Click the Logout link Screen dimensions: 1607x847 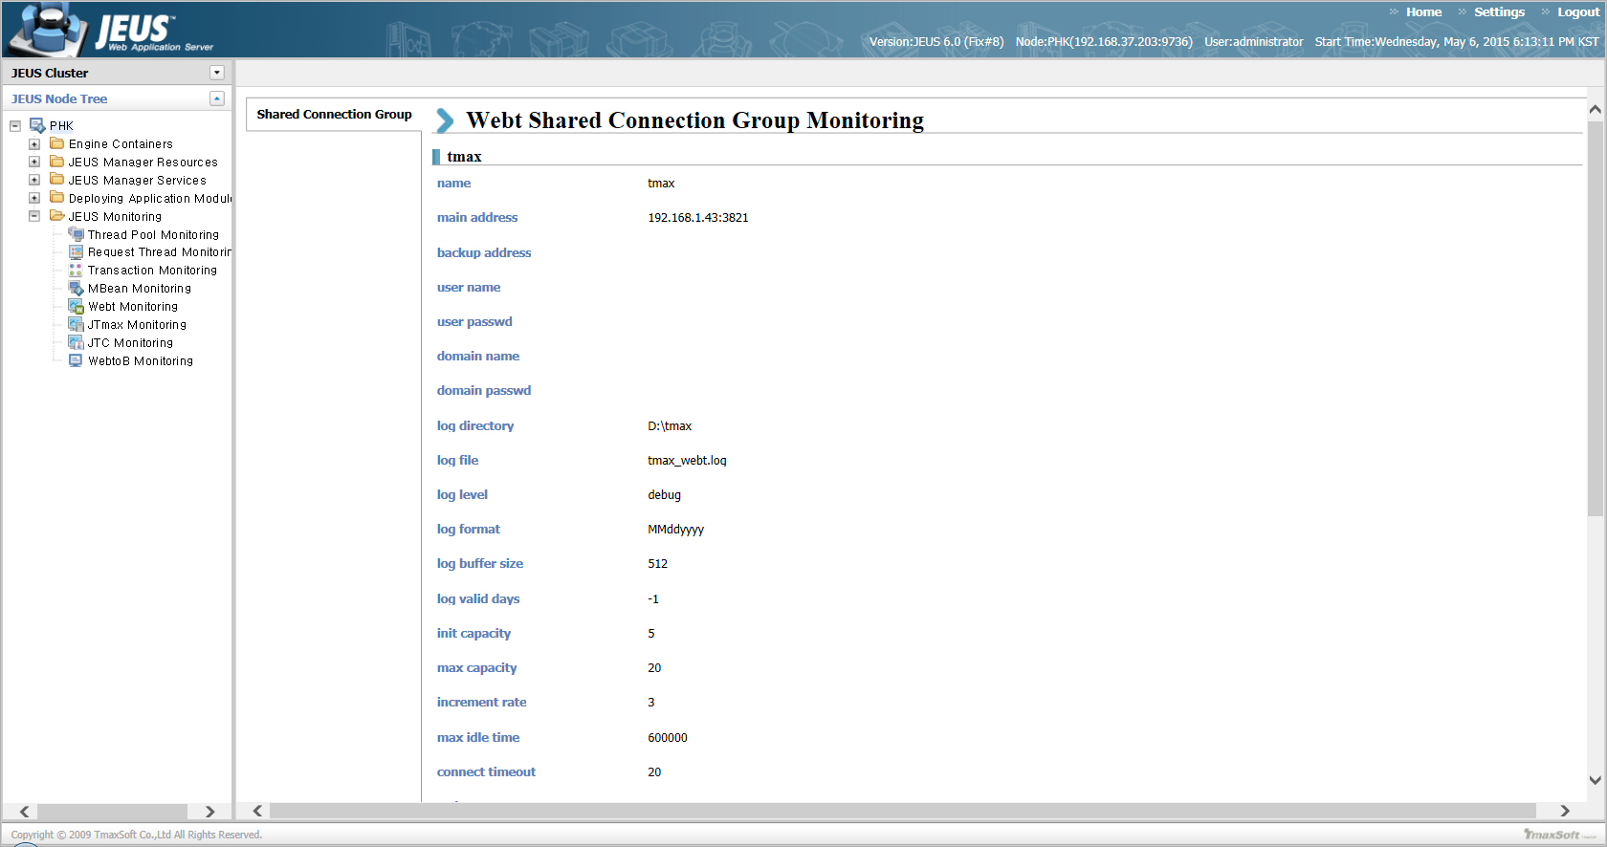point(1577,12)
